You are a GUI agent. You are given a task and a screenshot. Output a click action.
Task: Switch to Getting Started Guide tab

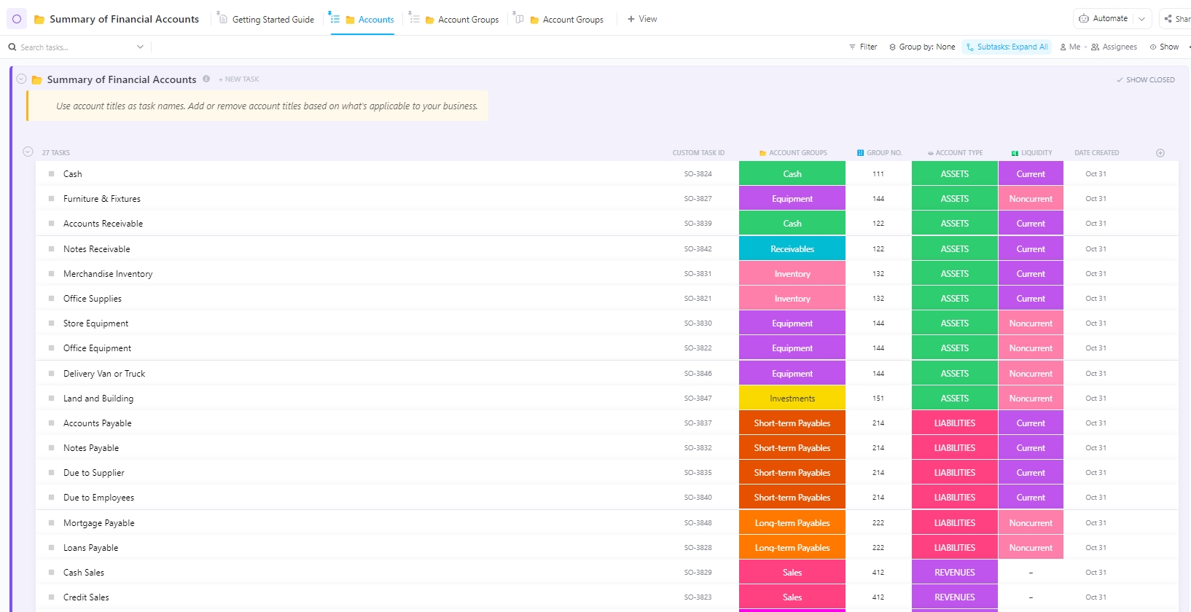click(x=266, y=19)
